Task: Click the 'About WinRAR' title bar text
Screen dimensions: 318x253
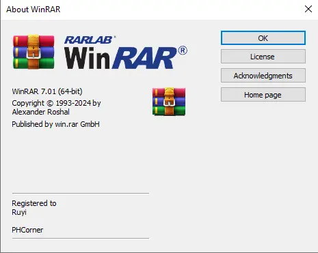Action: click(x=34, y=10)
